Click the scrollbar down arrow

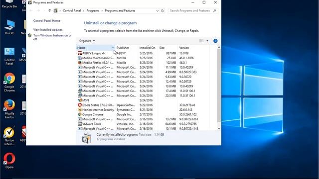pos(219,128)
